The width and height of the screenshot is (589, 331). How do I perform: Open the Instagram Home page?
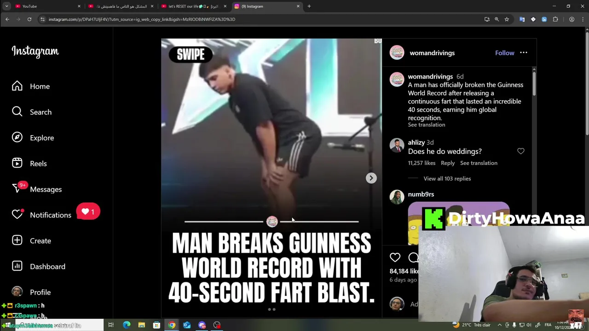click(x=31, y=86)
